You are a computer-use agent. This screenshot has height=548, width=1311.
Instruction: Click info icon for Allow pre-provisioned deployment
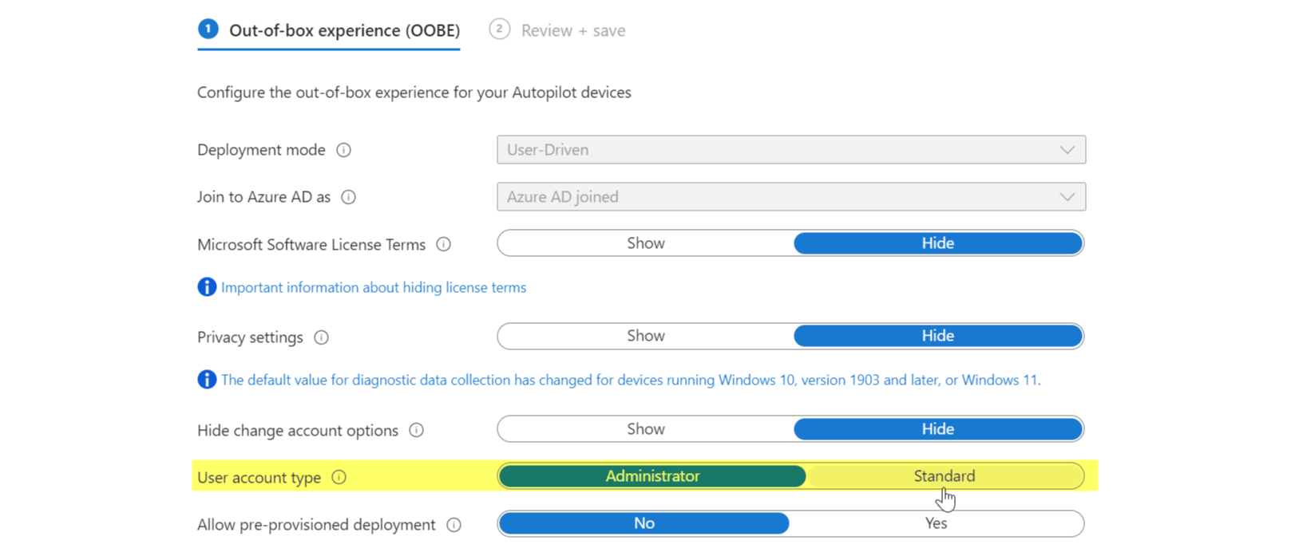[x=454, y=525]
